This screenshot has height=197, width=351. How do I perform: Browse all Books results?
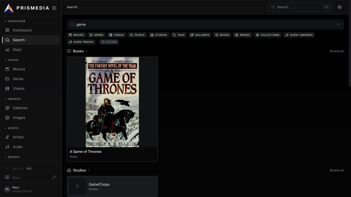point(337,51)
